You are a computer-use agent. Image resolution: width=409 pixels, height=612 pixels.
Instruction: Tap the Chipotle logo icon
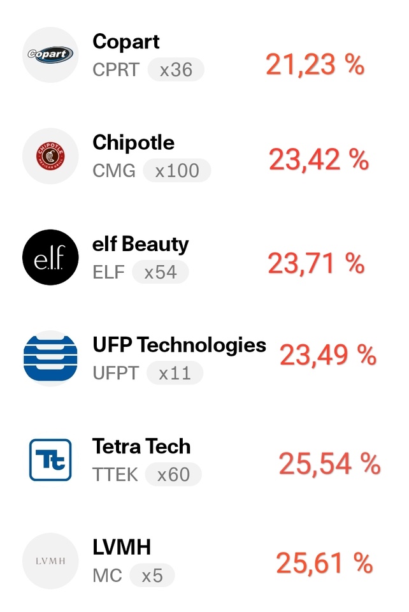pos(50,156)
